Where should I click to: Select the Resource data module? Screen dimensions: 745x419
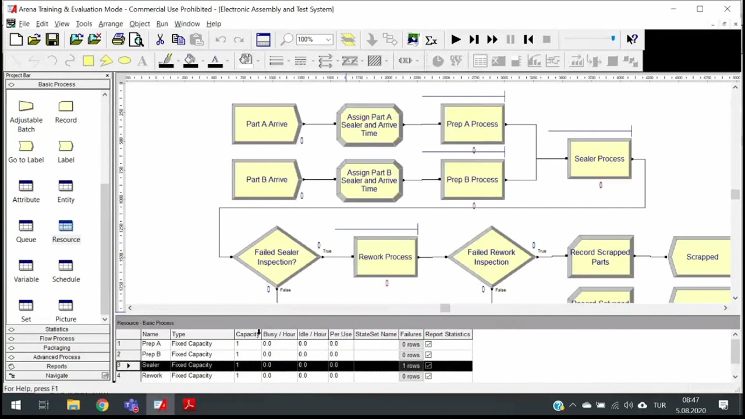tap(66, 231)
